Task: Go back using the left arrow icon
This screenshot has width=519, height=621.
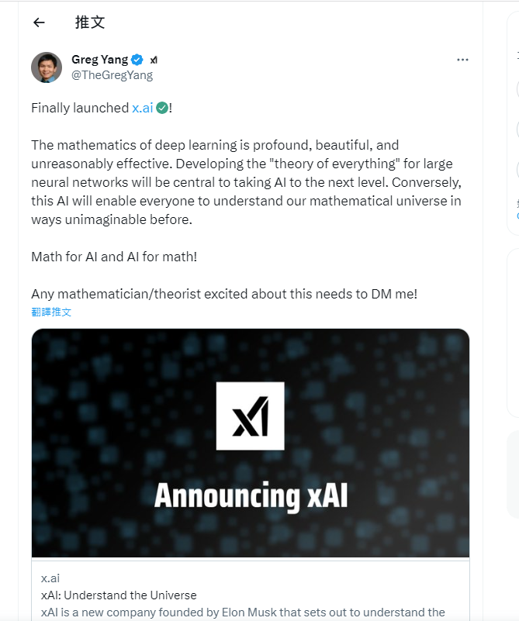Action: pyautogui.click(x=39, y=22)
